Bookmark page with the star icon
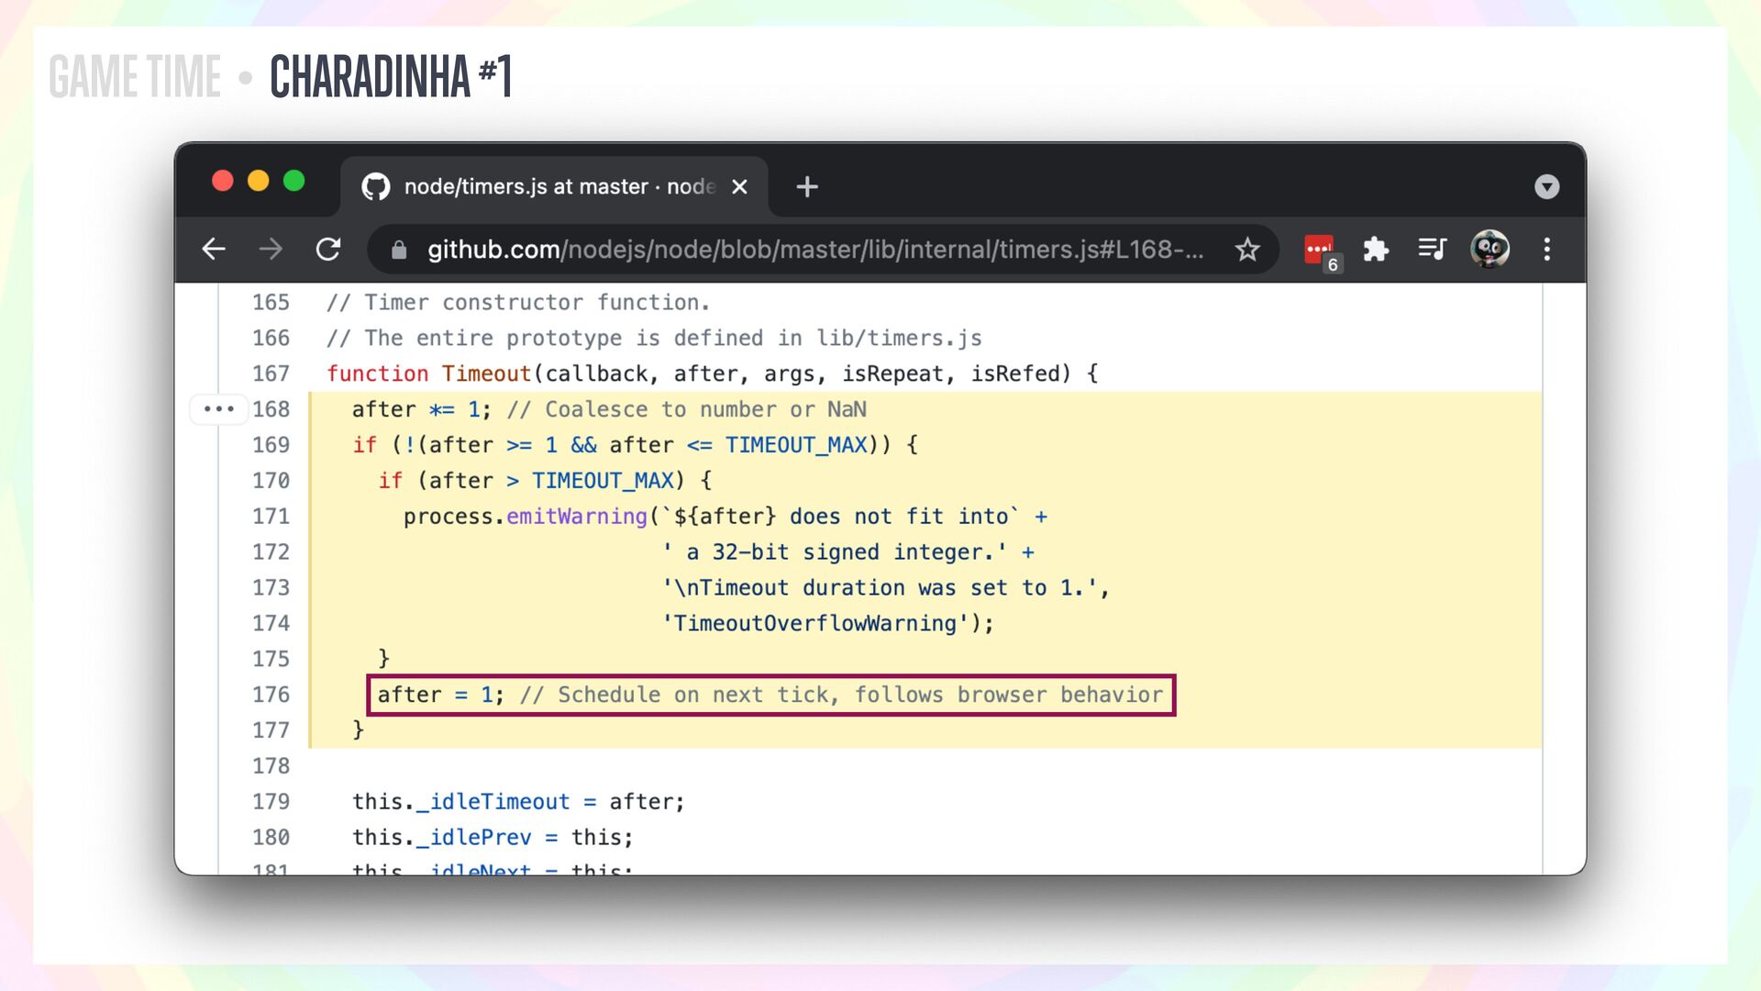The image size is (1761, 991). click(x=1247, y=250)
